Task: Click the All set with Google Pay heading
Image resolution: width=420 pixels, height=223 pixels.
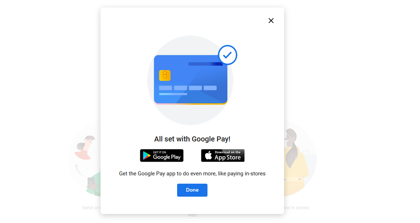Action: [x=192, y=139]
